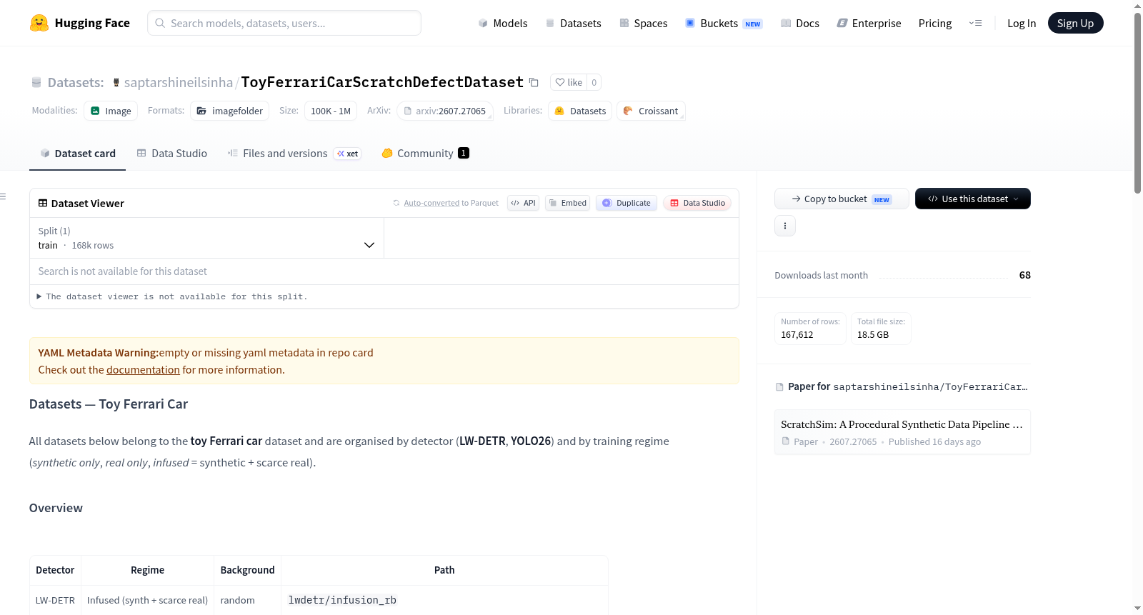The image size is (1143, 615).
Task: Expand 'The dataset viewer is not available' details
Action: (172, 296)
